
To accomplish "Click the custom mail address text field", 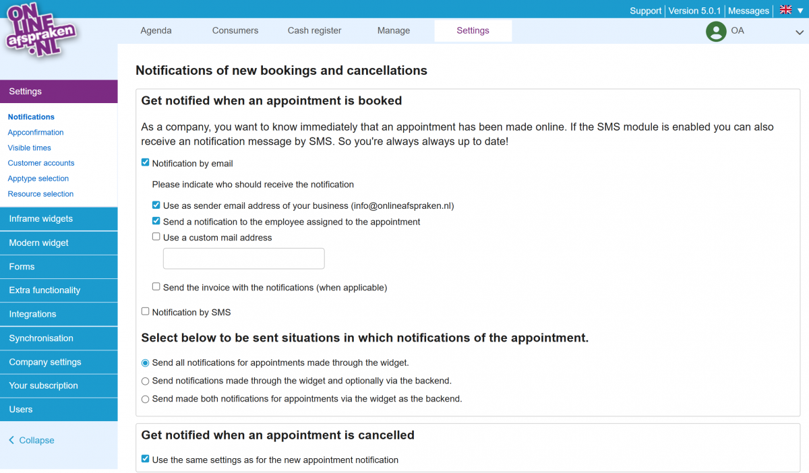I will (x=243, y=259).
